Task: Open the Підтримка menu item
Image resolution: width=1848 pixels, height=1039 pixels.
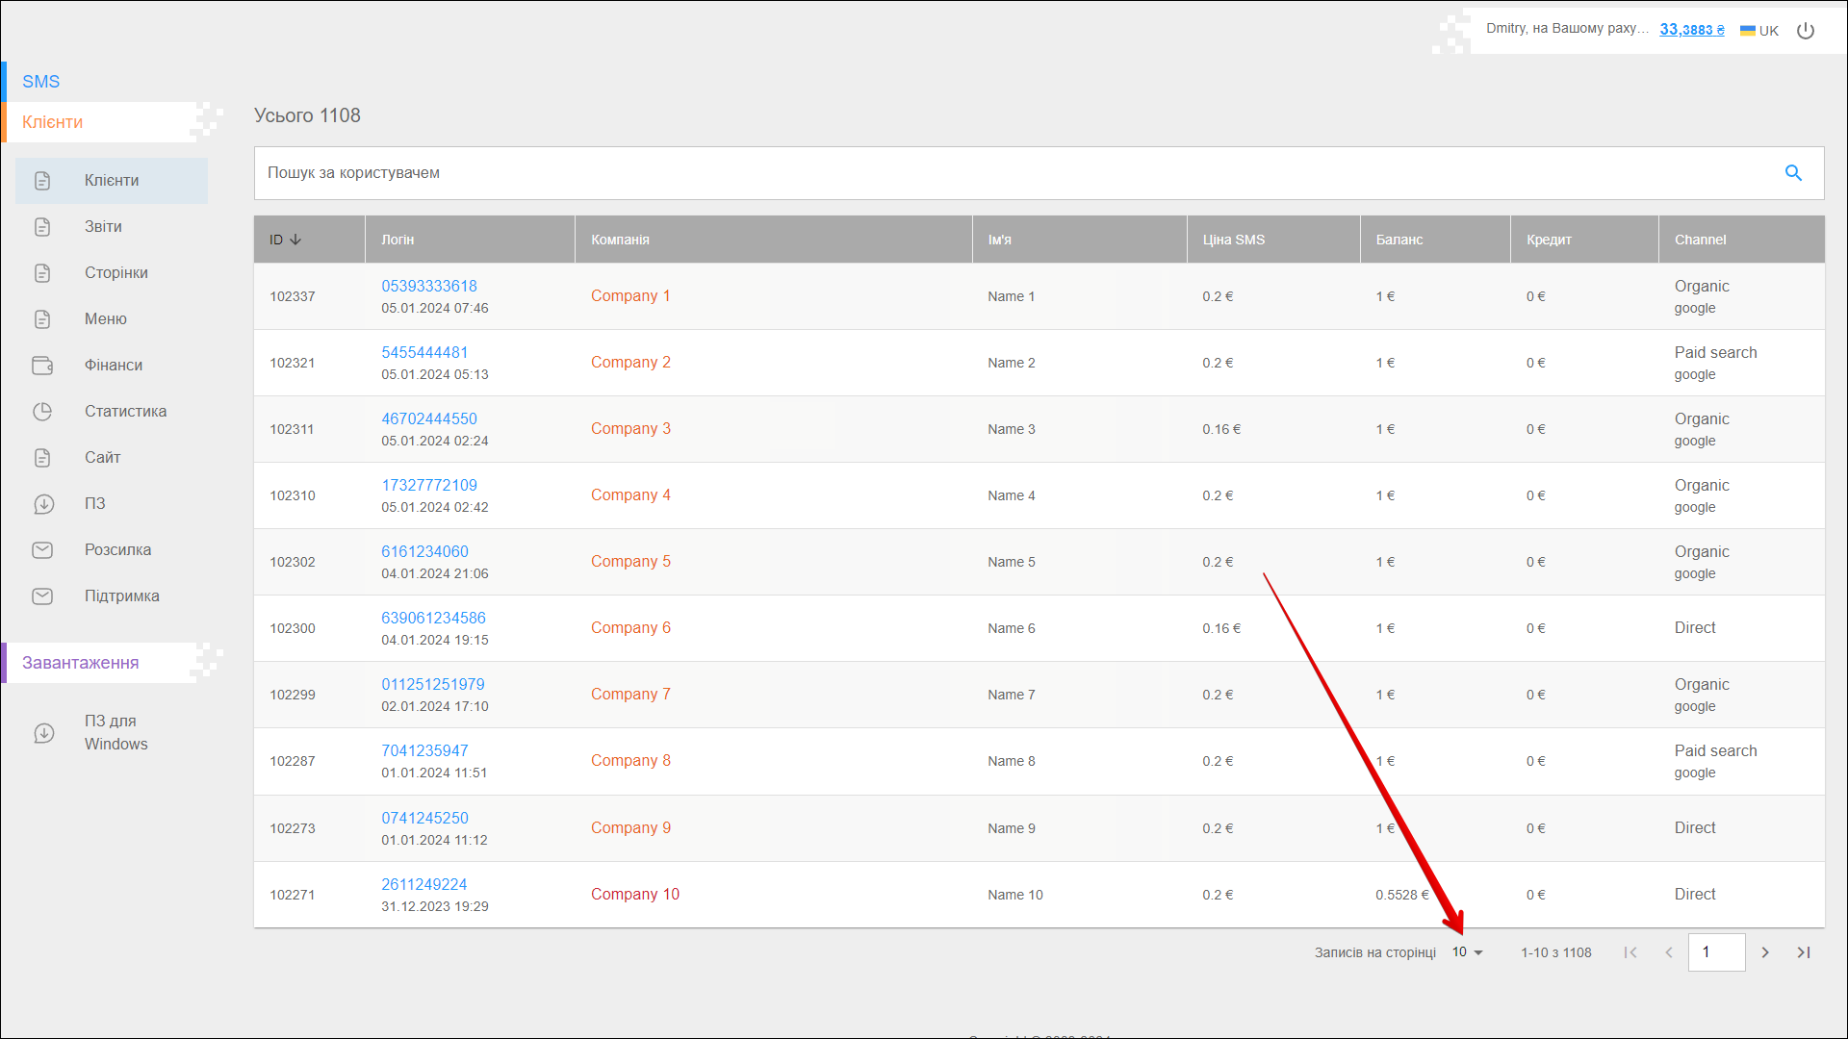Action: [121, 596]
